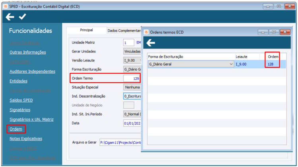The image size is (298, 167).
Task: Close the Ordens termos ECD window
Action: pos(285,32)
